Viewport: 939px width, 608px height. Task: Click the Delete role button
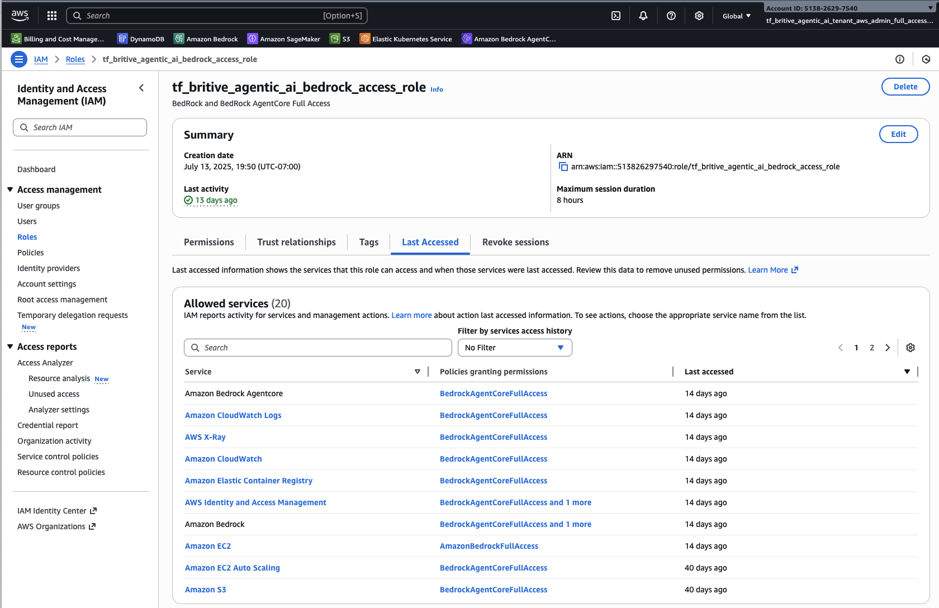[905, 87]
